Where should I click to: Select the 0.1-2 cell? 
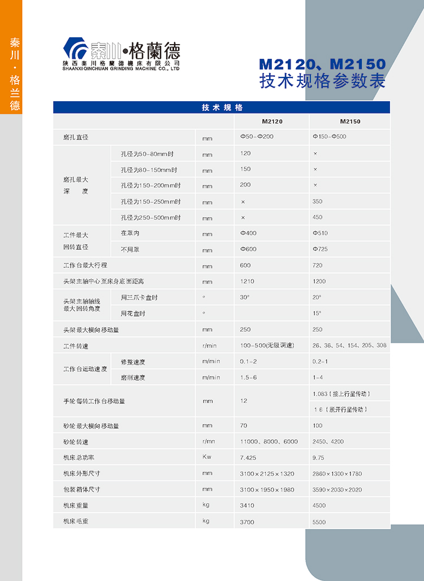(248, 361)
